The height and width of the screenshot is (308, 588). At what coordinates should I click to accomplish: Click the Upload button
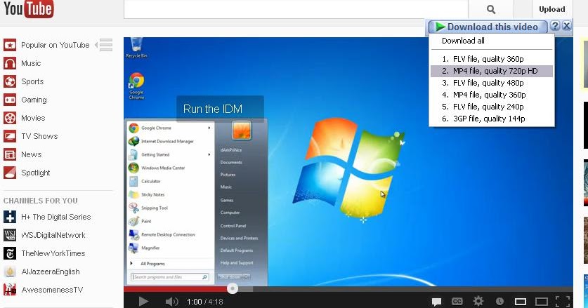(x=551, y=9)
